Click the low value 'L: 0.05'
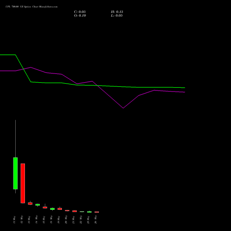Screen dimensions: 231x231 [117, 16]
